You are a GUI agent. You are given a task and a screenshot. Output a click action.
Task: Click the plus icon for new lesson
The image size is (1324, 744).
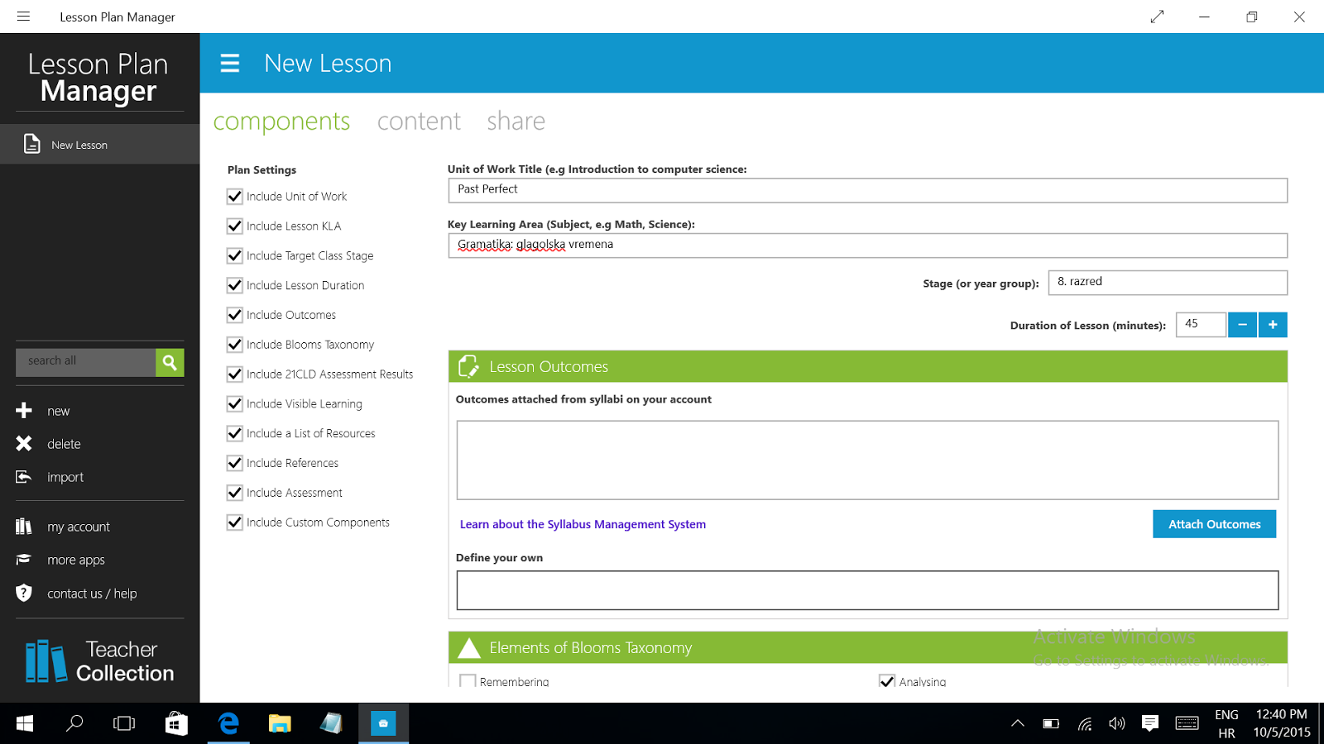click(x=24, y=411)
